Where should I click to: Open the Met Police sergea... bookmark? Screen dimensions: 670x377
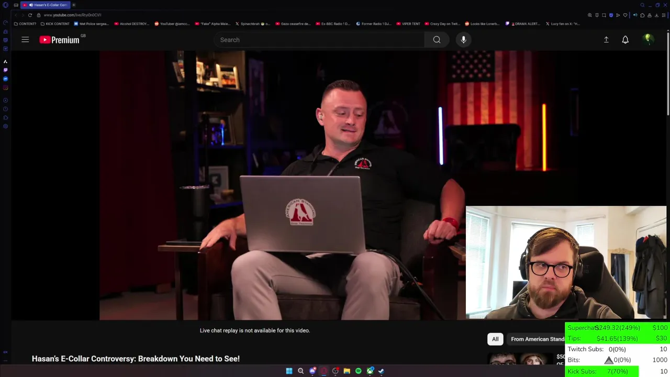pos(92,24)
